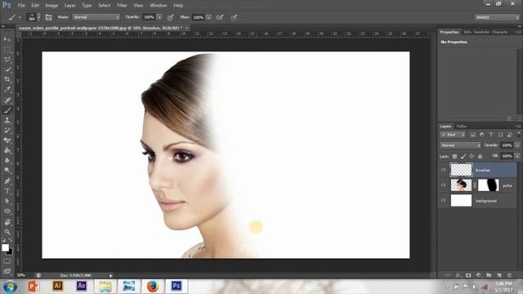The width and height of the screenshot is (523, 294).
Task: Select the brushes layer thumbnail
Action: click(x=461, y=170)
